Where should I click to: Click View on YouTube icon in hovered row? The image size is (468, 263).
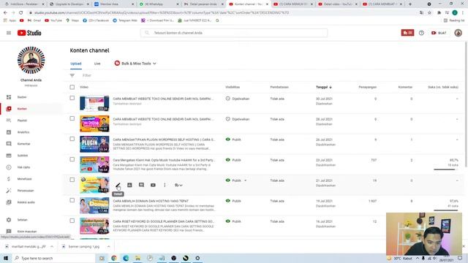tap(153, 185)
